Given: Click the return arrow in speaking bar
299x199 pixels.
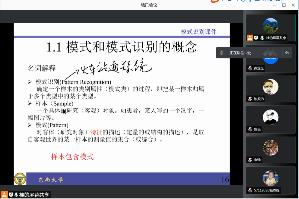Looking at the screenshot, I should coord(287,53).
